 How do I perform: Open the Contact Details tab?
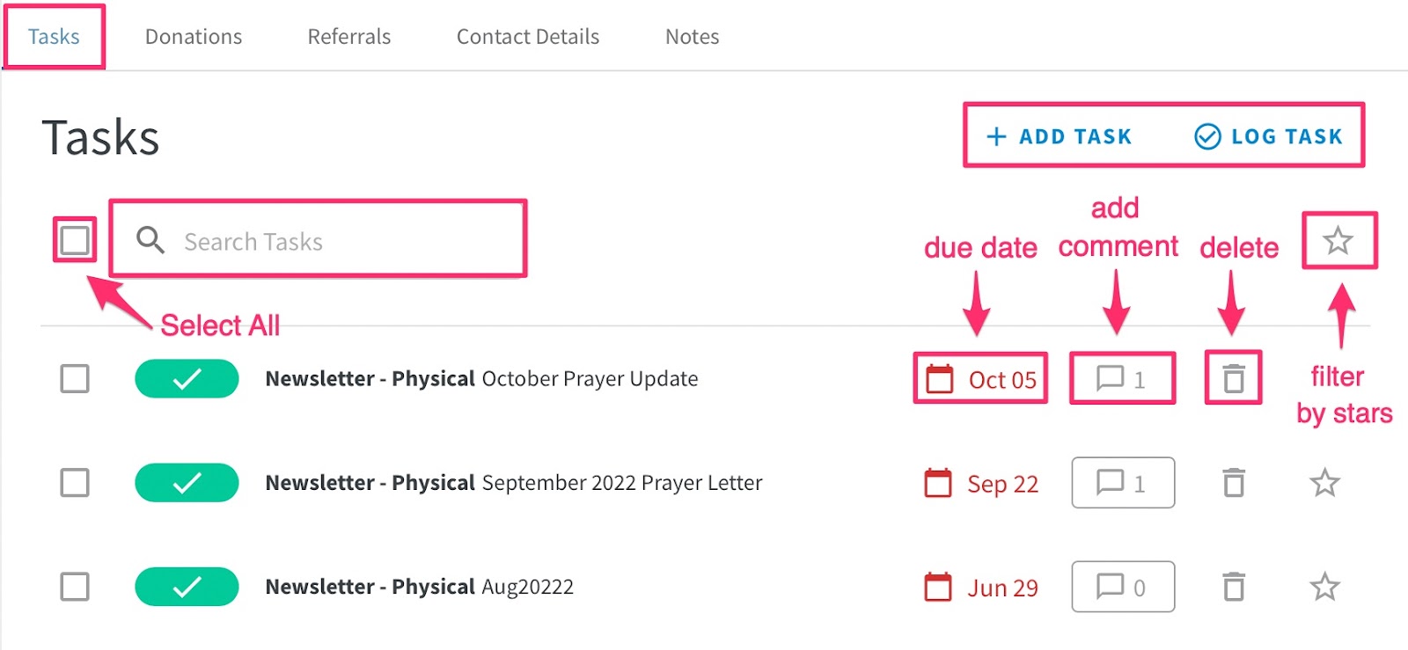[x=528, y=36]
